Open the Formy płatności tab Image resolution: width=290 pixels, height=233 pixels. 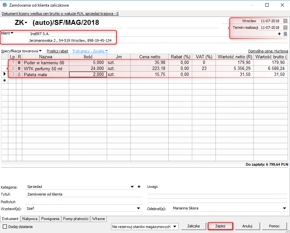(75, 219)
